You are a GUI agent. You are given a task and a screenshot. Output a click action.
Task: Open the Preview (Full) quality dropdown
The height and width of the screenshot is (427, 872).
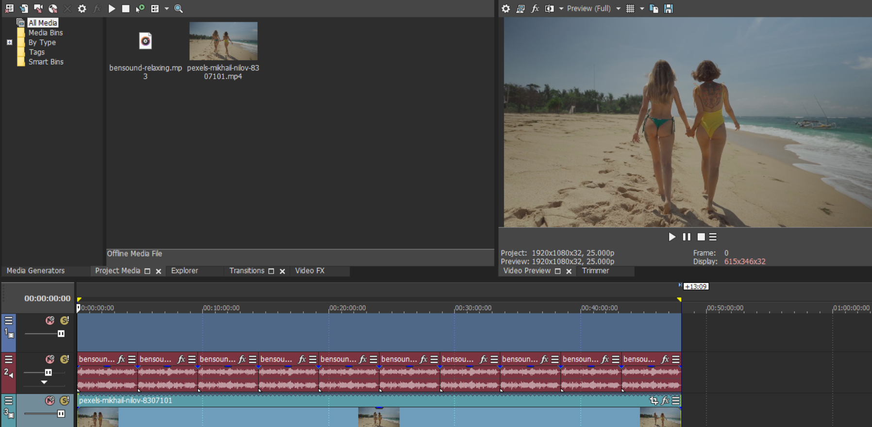tap(593, 8)
